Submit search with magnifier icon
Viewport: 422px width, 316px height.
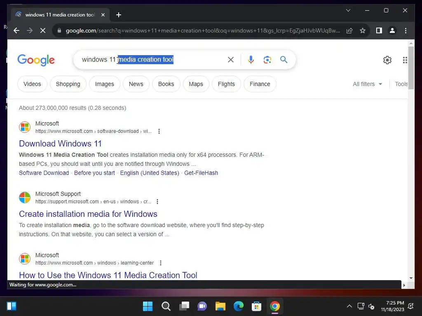(284, 59)
